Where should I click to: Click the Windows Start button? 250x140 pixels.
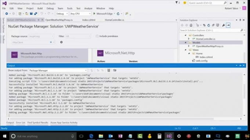click(x=5, y=136)
